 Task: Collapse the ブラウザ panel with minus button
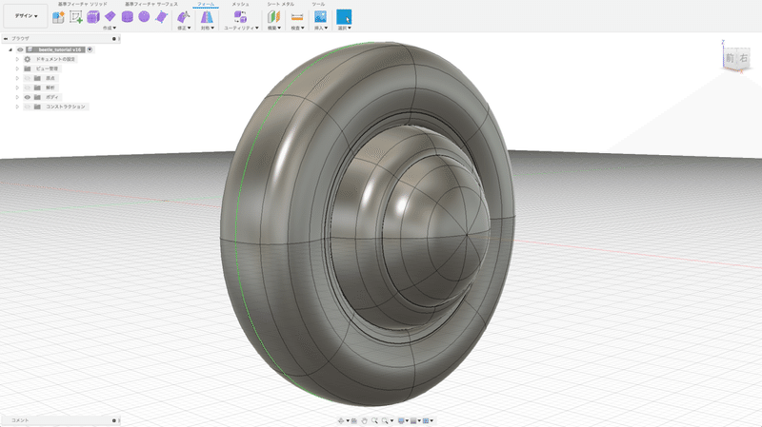pyautogui.click(x=6, y=39)
